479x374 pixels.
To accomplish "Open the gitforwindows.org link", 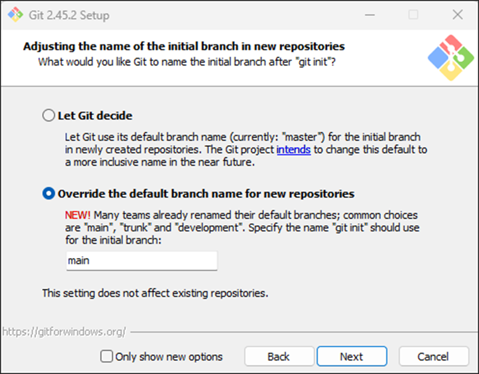I will pos(64,332).
